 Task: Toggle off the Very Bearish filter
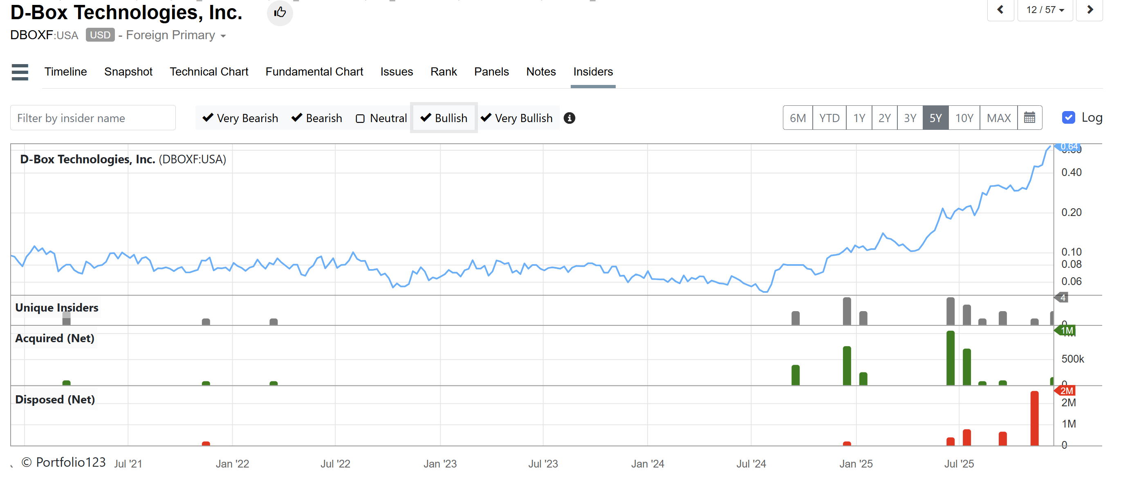240,118
